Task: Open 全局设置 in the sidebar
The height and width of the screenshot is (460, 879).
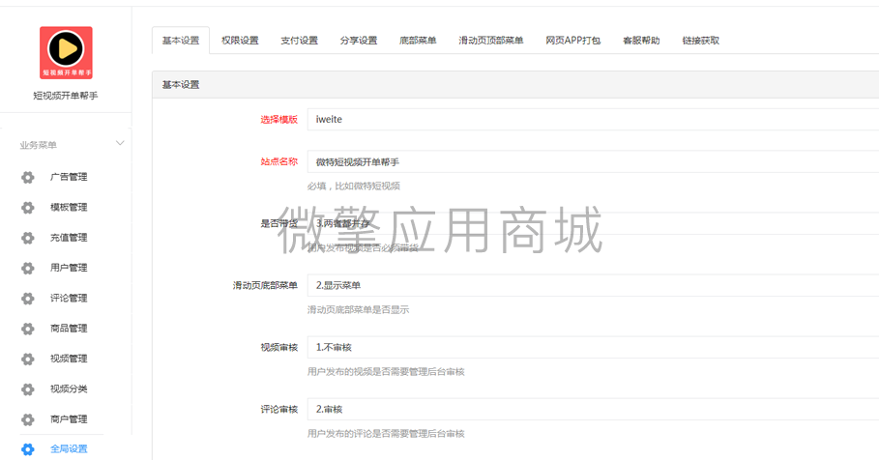Action: tap(69, 448)
